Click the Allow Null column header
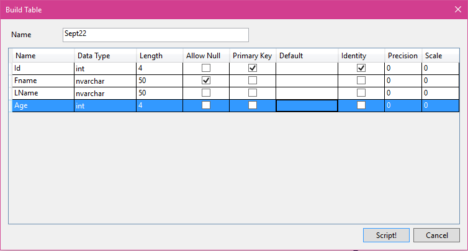 [x=206, y=56]
